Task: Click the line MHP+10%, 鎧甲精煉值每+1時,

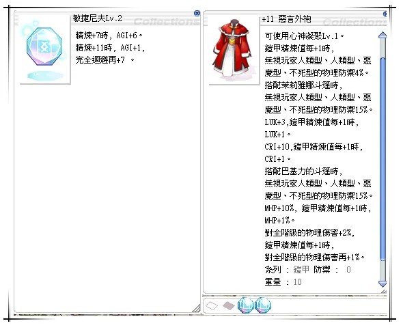Action: coord(318,208)
